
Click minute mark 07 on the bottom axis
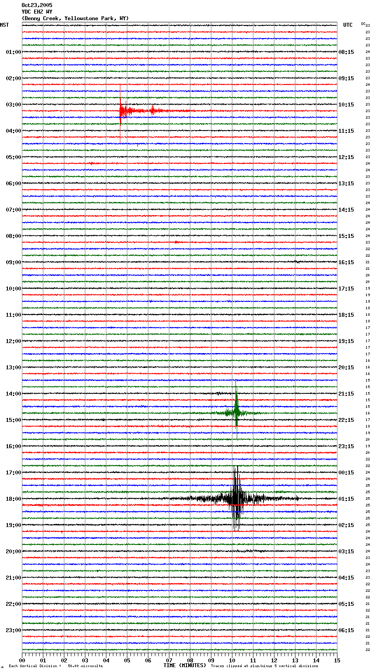pos(169,660)
